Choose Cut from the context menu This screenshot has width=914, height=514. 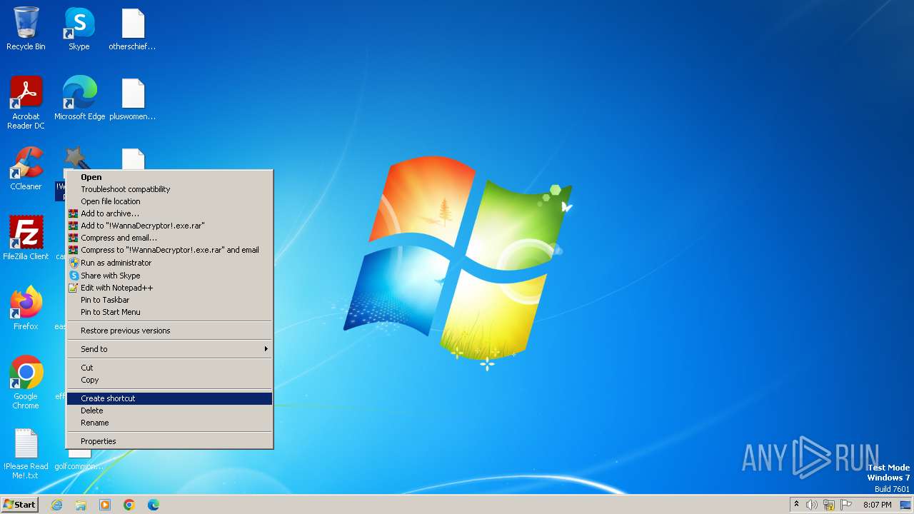click(169, 368)
